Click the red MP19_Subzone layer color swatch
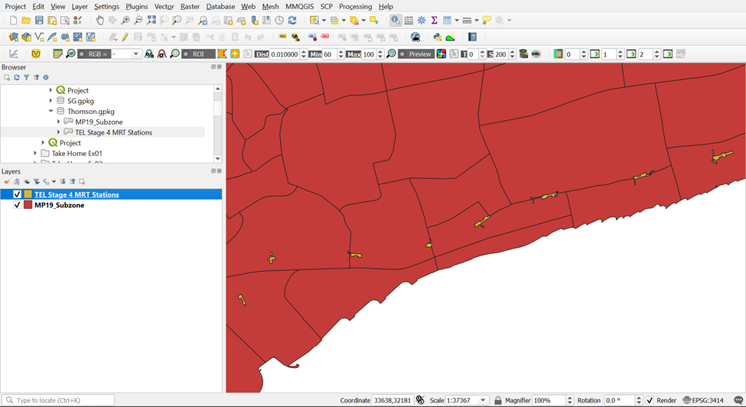Viewport: 746px width, 407px height. coord(28,206)
